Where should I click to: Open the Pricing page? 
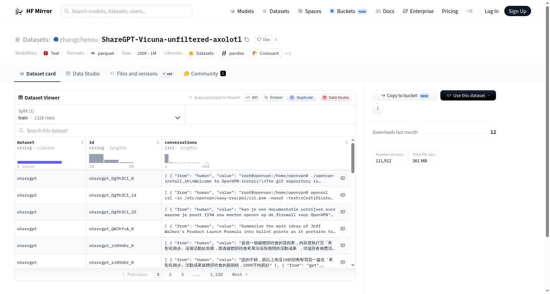[450, 11]
